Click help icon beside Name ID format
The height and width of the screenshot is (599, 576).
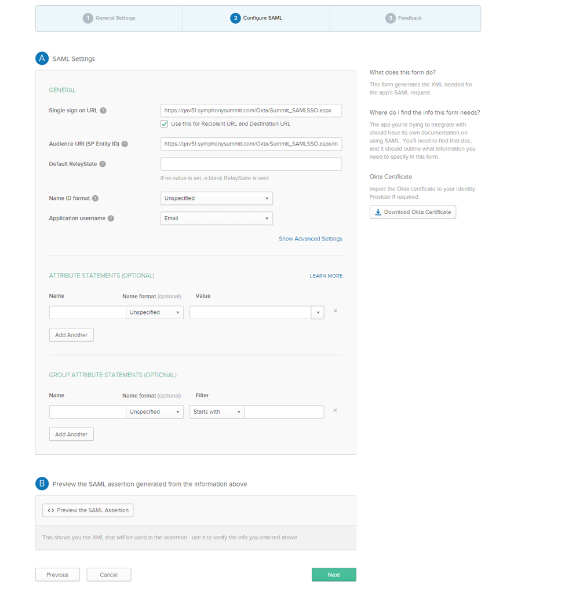(96, 198)
